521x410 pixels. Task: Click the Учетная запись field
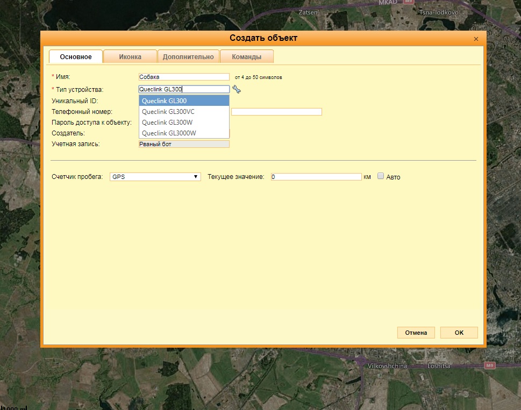coord(184,144)
